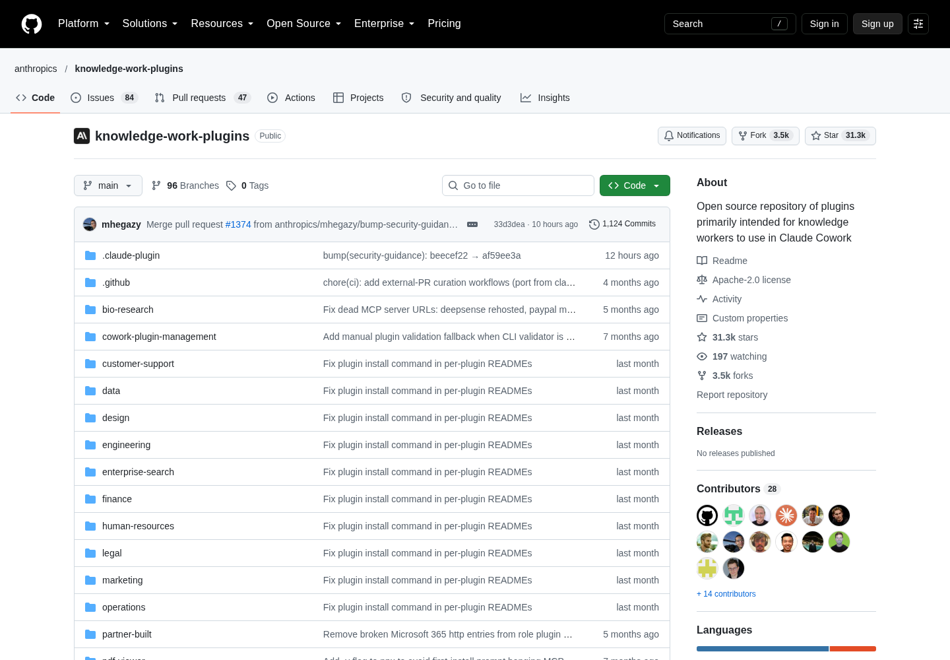Open the Insights tab
The height and width of the screenshot is (660, 950).
(x=545, y=98)
